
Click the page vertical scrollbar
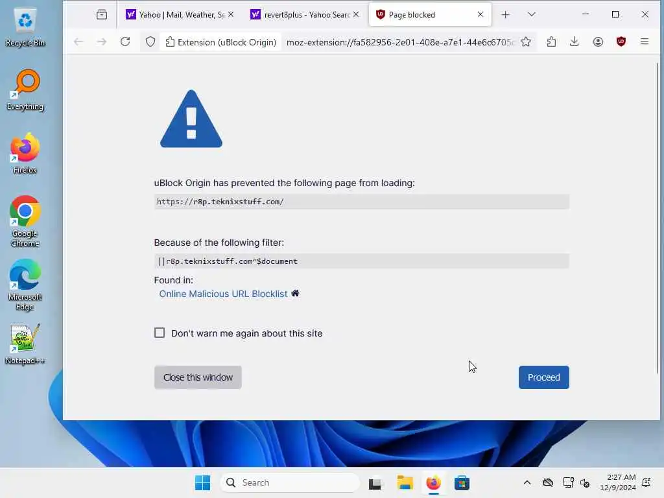pos(658,218)
